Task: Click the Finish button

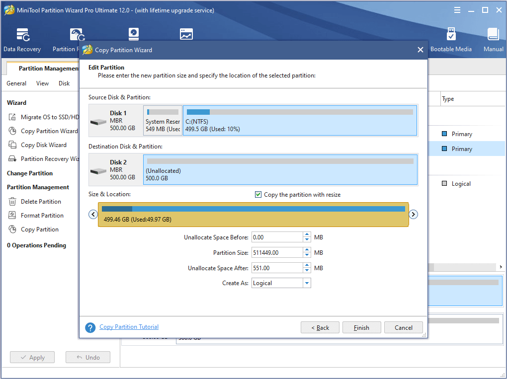Action: pos(361,328)
